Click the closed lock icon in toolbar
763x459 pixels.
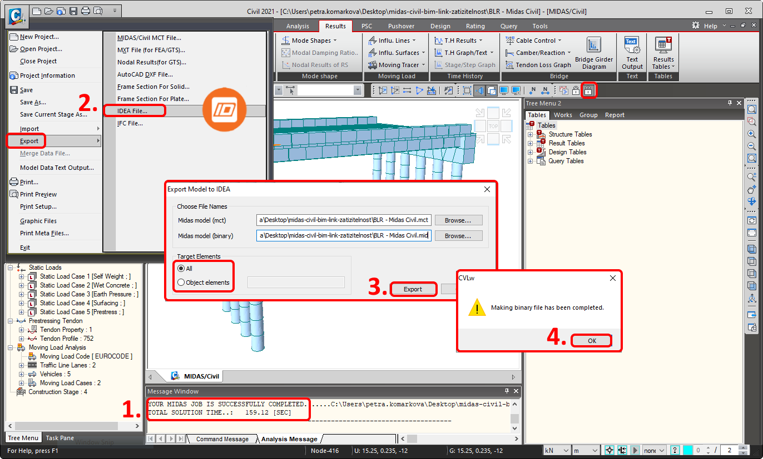588,90
